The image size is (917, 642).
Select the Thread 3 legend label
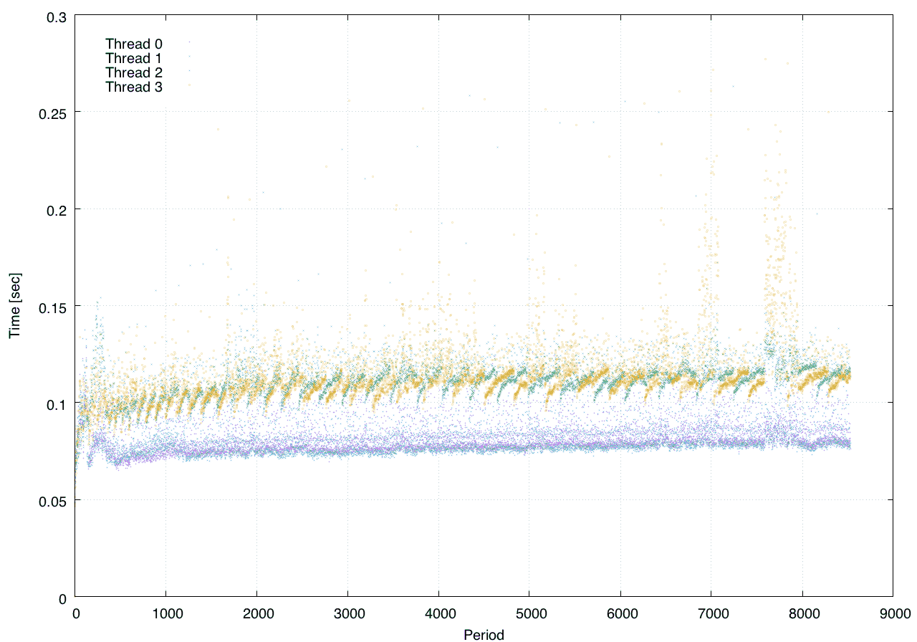coord(133,87)
